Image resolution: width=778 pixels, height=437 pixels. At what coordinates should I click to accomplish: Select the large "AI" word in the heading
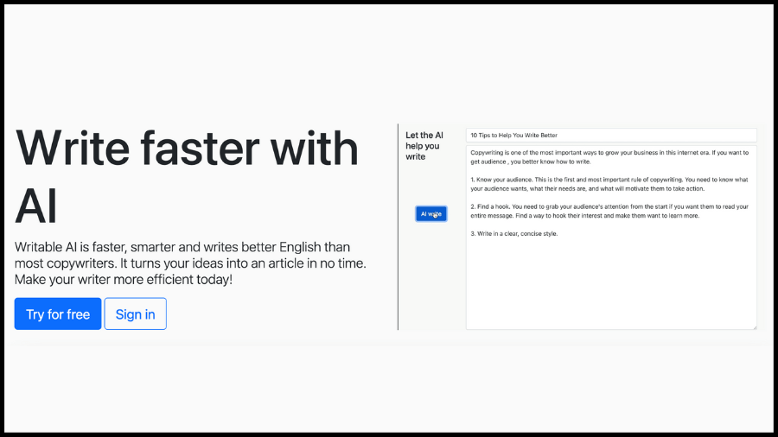point(36,206)
